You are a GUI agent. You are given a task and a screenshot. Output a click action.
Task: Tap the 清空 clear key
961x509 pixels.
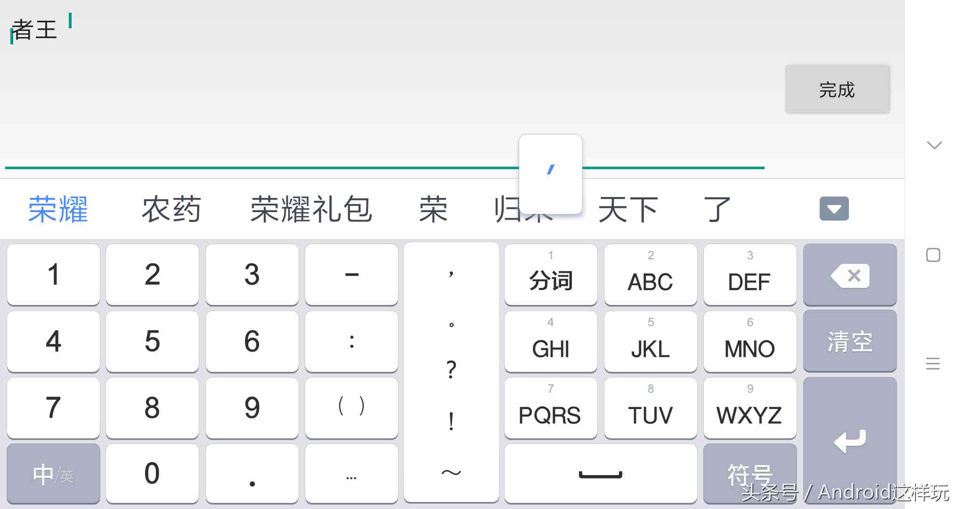coord(850,341)
